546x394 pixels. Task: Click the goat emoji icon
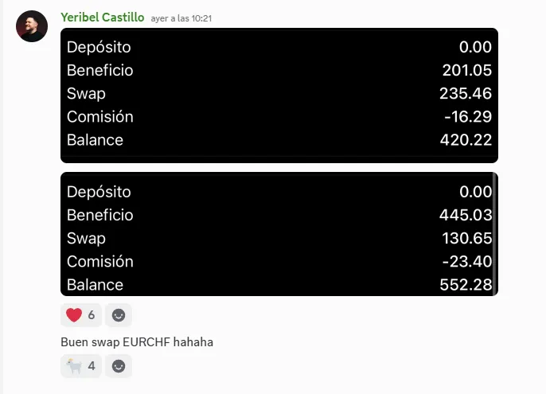coord(74,366)
